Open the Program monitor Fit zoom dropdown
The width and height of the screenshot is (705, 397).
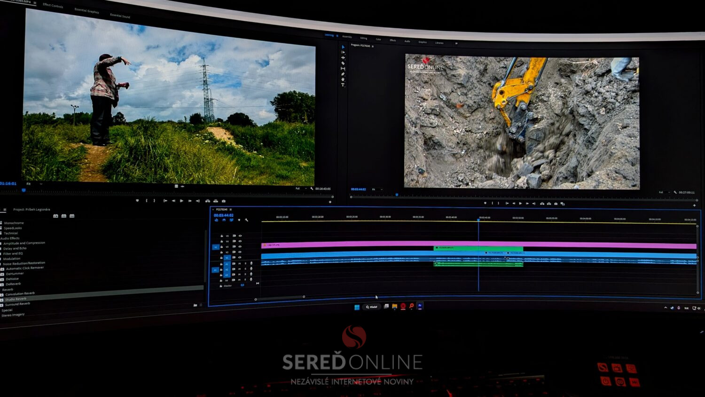pos(377,189)
